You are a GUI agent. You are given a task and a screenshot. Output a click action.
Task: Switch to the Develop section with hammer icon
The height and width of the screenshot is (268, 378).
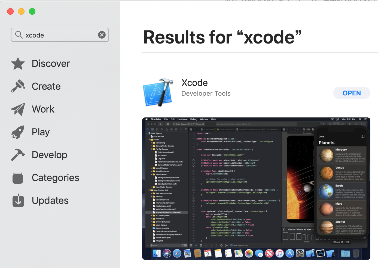(39, 155)
